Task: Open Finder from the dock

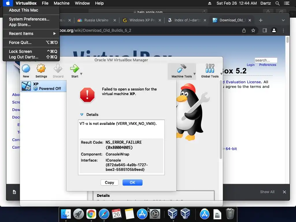Action: 66,214
